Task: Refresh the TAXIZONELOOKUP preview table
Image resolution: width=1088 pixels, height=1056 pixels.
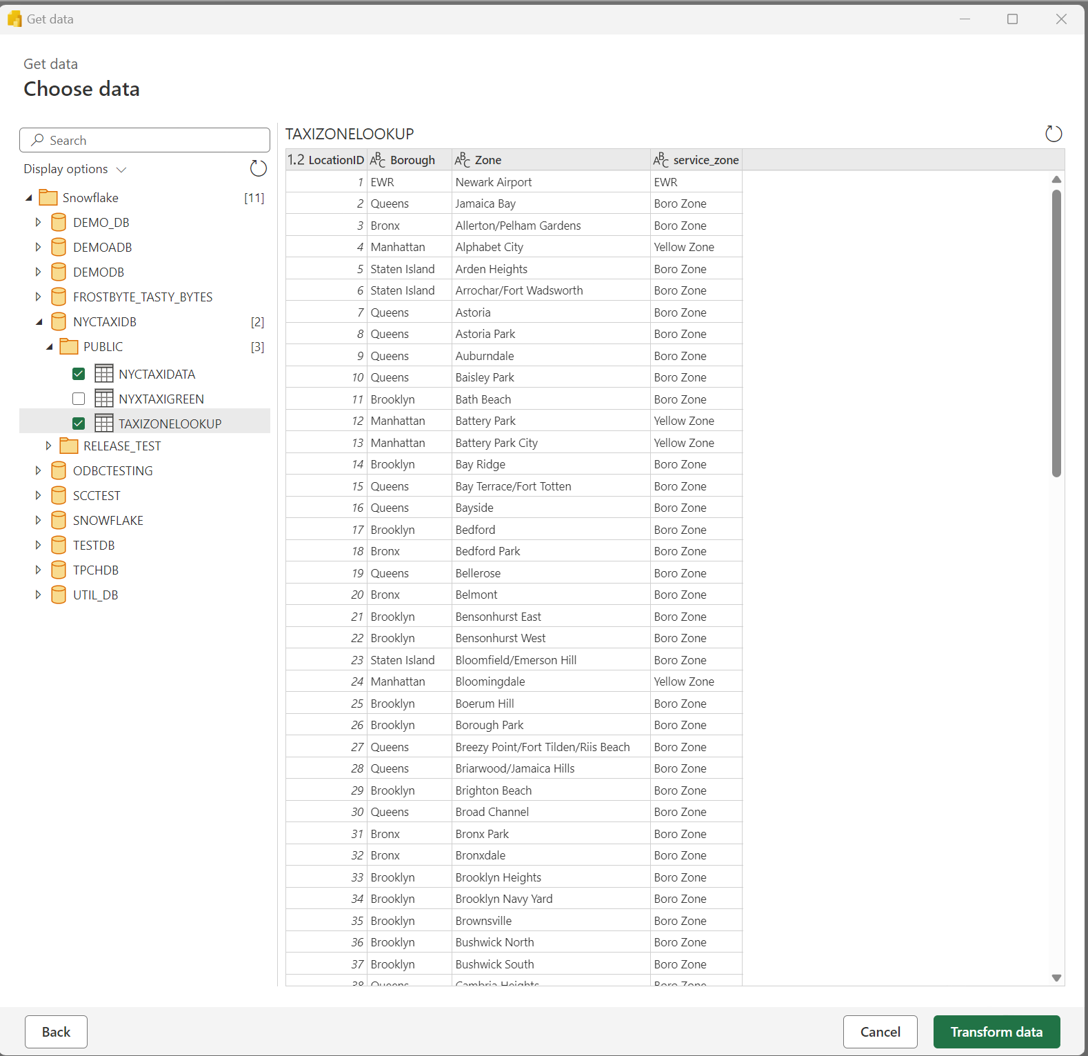Action: 1054,134
